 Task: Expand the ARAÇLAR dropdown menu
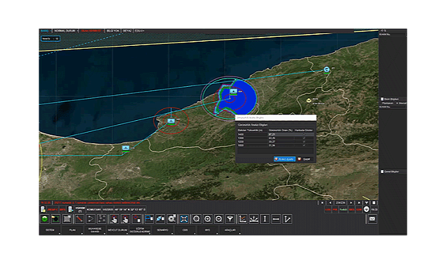click(230, 230)
